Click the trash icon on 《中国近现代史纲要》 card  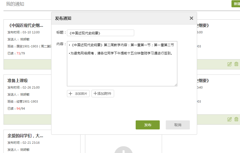click(236, 64)
